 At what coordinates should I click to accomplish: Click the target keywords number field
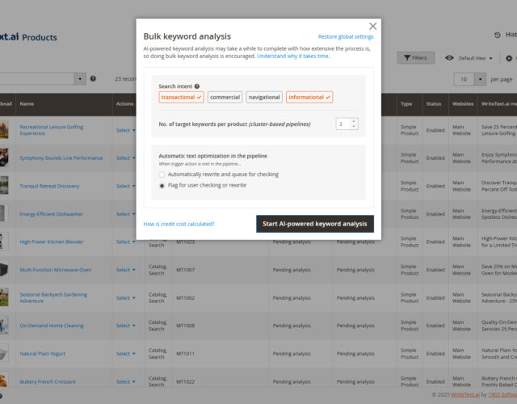click(x=342, y=124)
